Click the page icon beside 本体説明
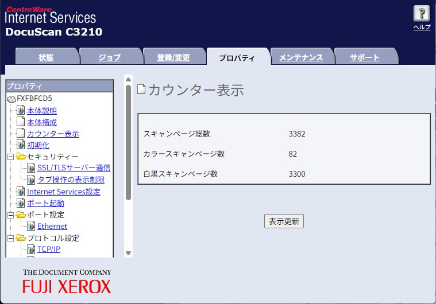 [21, 111]
